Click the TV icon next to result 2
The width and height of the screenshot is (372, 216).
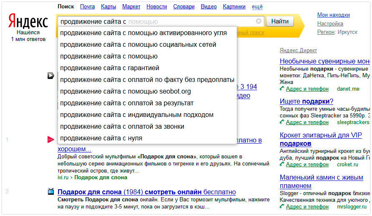[x=51, y=191]
